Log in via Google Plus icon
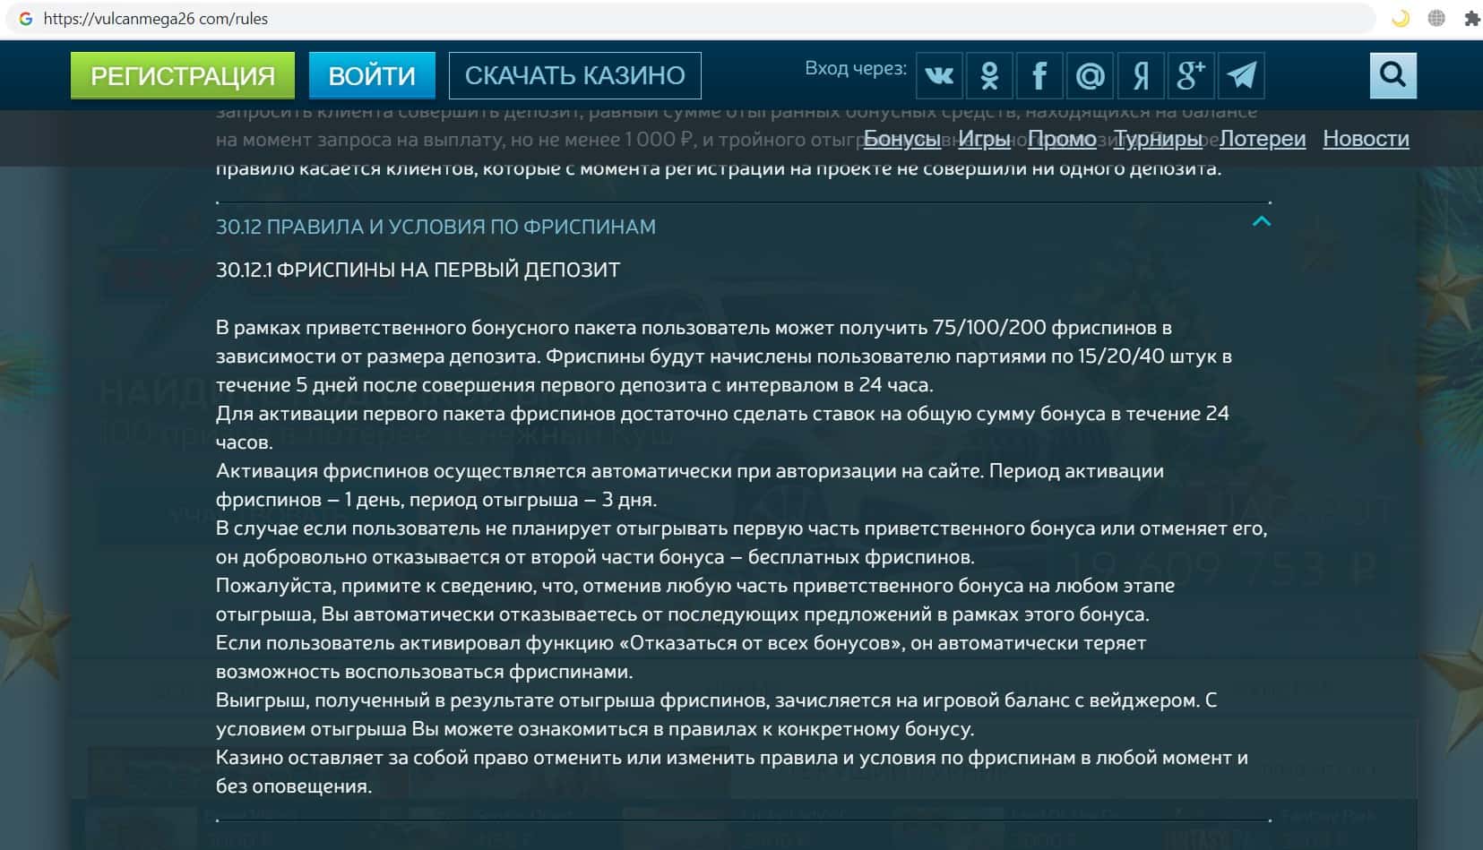This screenshot has height=850, width=1483. 1191,75
